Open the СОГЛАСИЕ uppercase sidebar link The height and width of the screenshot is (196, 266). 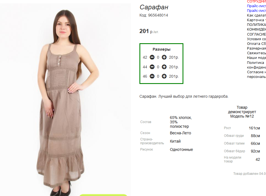pos(256,34)
